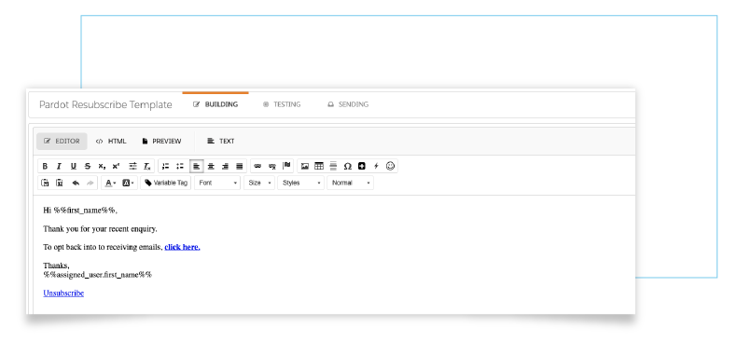Insert a link with chain icon

coord(257,166)
